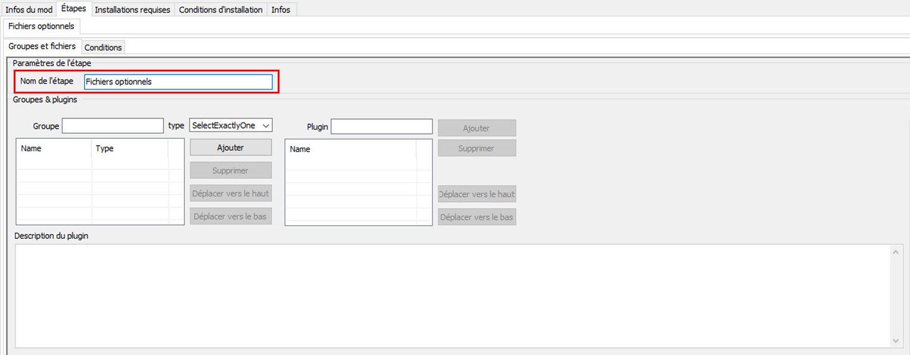
Task: Focus the Nom de l'étape text field
Action: (178, 82)
